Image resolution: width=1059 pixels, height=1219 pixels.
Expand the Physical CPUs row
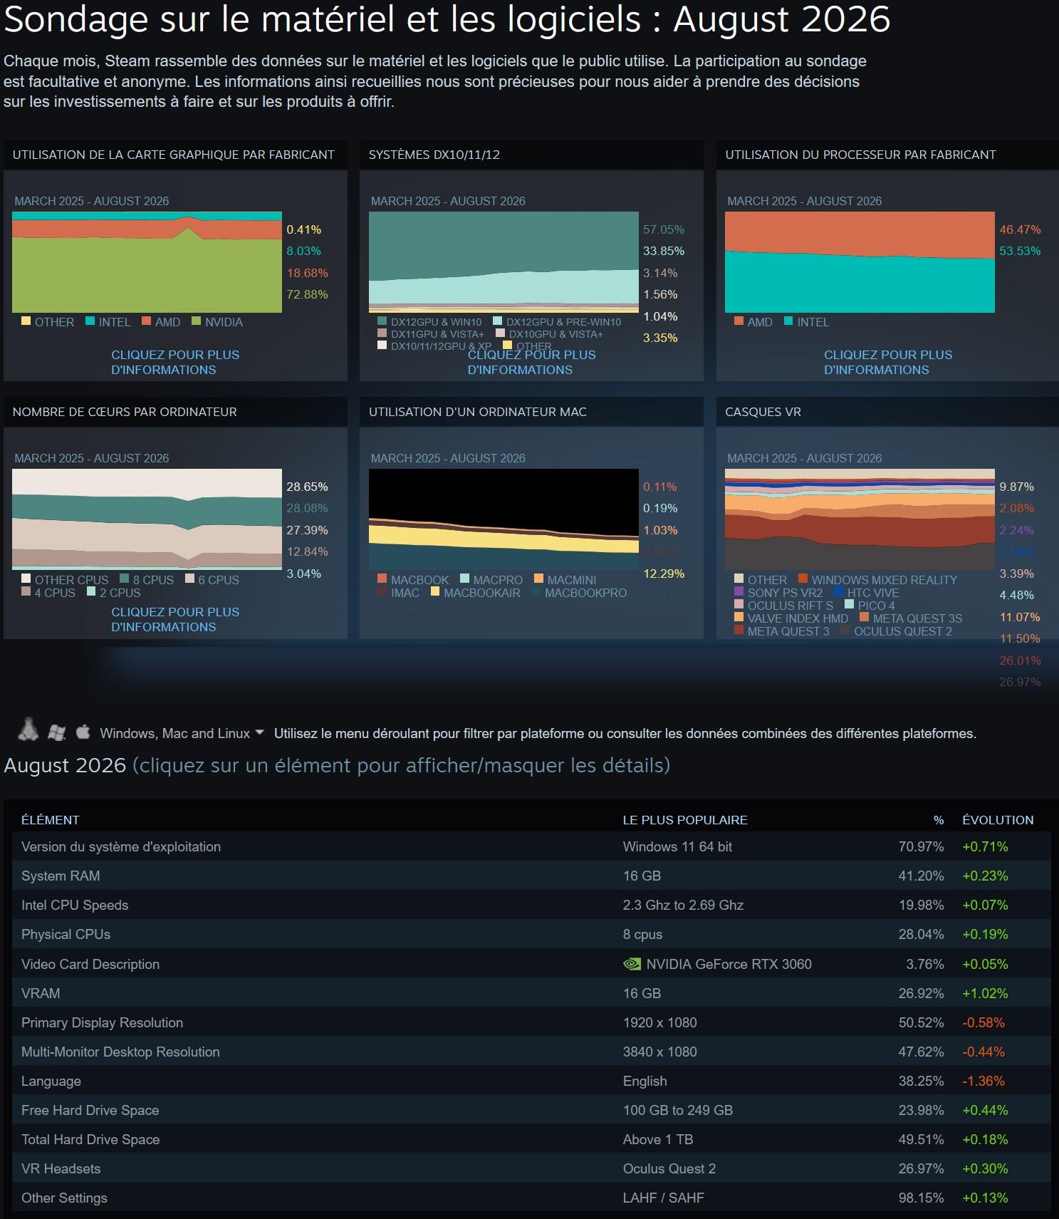pos(531,934)
